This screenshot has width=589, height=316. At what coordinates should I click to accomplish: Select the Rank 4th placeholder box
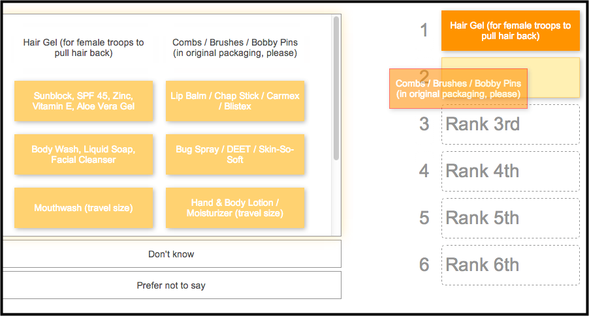511,171
